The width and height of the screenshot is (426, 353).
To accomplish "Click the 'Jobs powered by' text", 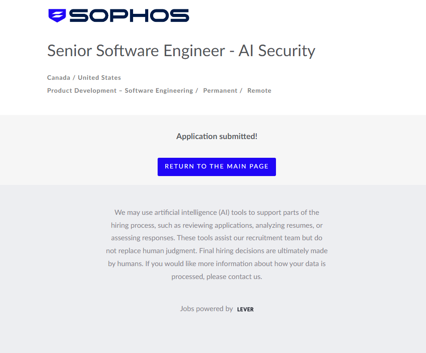I will click(x=206, y=308).
